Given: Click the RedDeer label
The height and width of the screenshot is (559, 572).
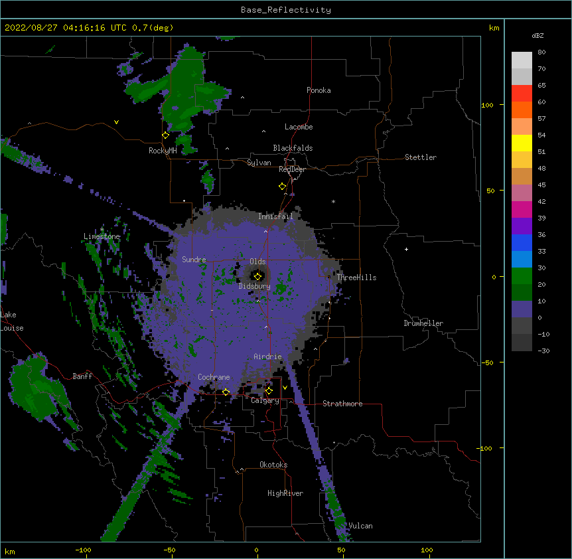Looking at the screenshot, I should click(292, 169).
